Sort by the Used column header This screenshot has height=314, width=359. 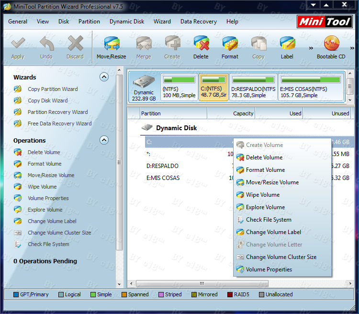[x=279, y=113]
